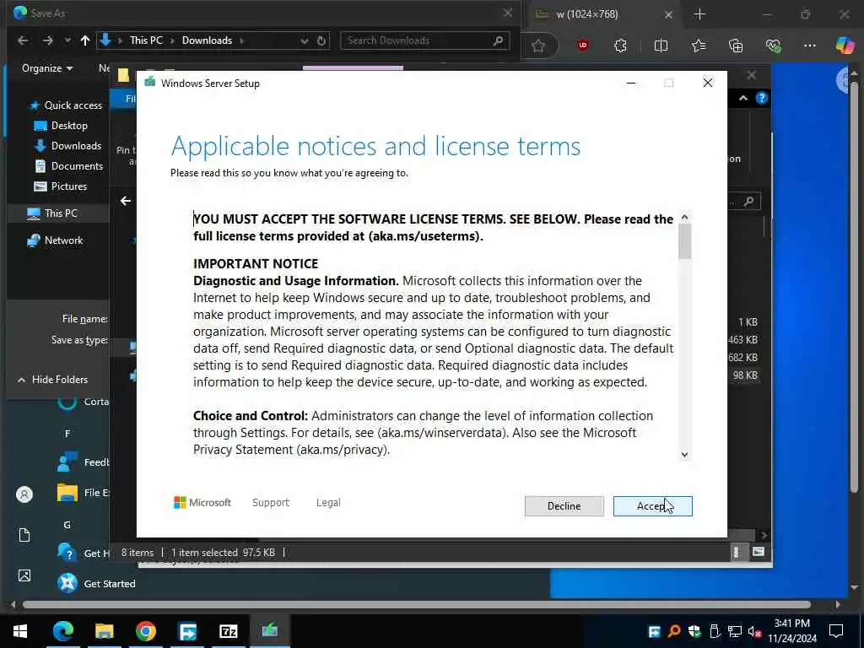Switch Explorer to large icons view
Image resolution: width=864 pixels, height=648 pixels.
tap(759, 552)
